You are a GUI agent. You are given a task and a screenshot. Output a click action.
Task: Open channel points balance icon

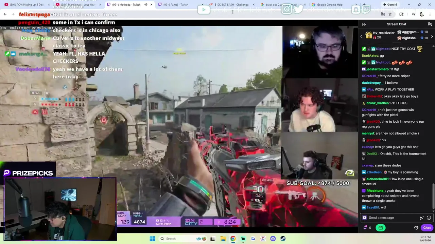(x=367, y=228)
